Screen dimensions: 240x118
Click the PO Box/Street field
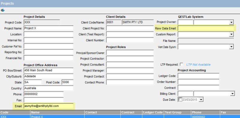pyautogui.click(x=49, y=71)
